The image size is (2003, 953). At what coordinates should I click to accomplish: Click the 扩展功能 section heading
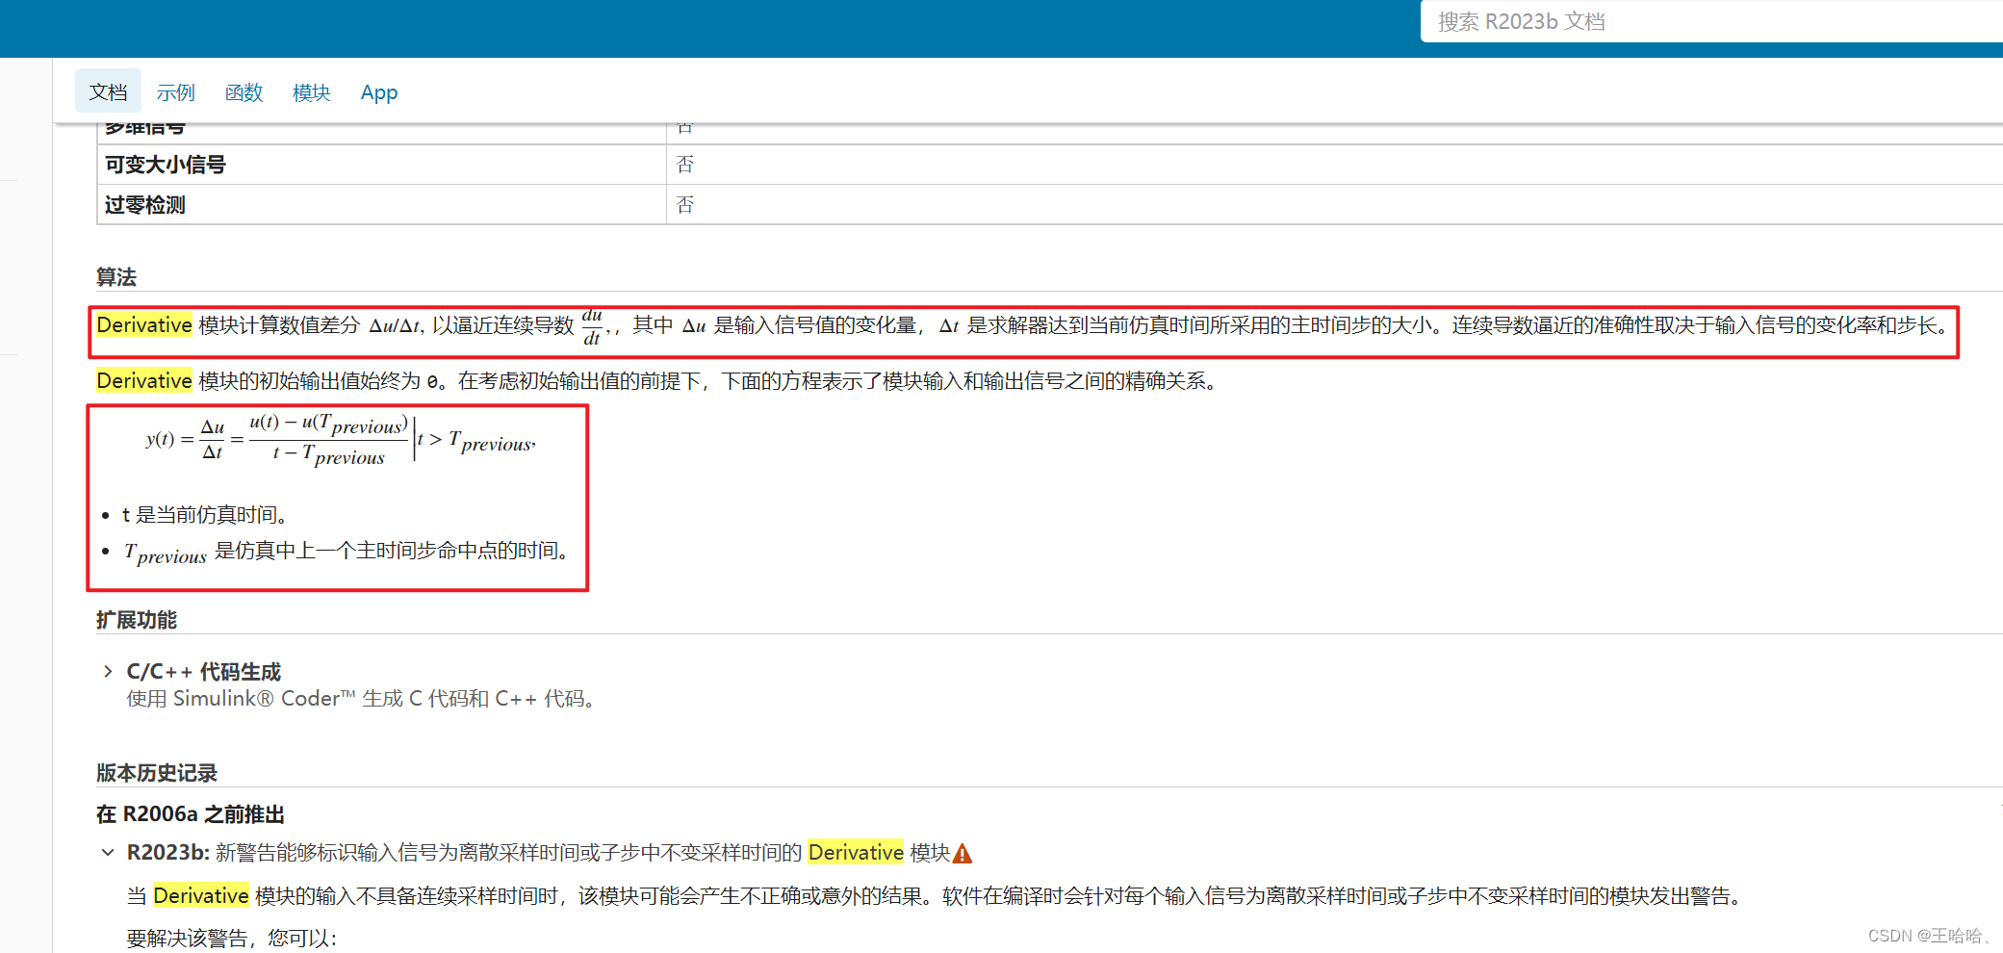pyautogui.click(x=137, y=620)
